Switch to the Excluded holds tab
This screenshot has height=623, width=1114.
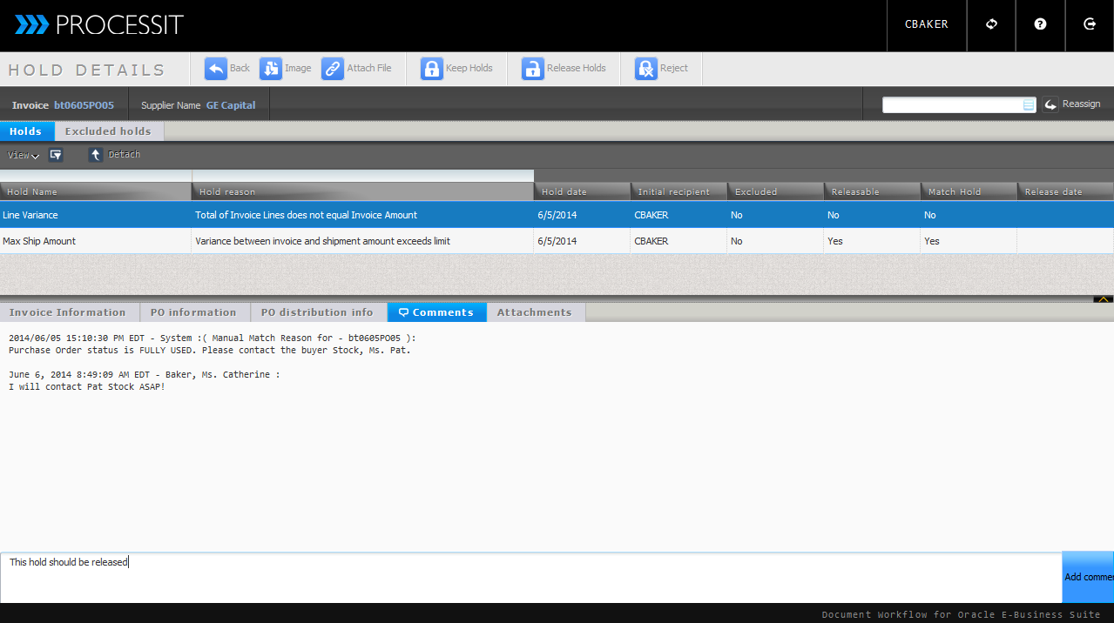[108, 131]
